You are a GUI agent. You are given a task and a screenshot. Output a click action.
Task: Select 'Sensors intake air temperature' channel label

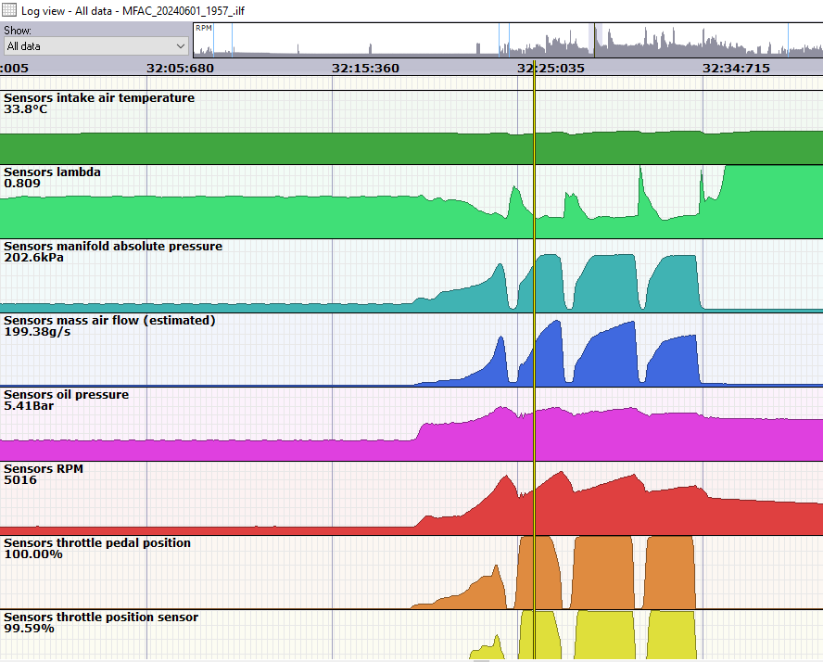coord(99,97)
